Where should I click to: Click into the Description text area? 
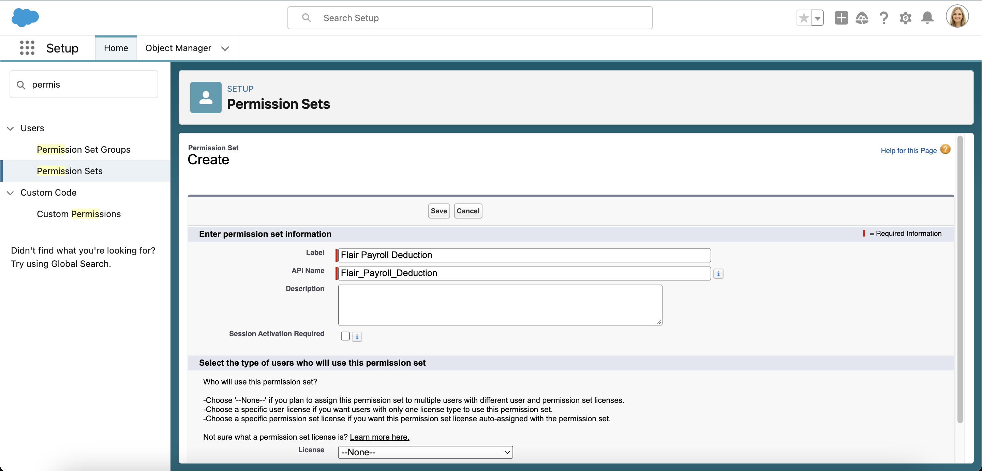[500, 305]
